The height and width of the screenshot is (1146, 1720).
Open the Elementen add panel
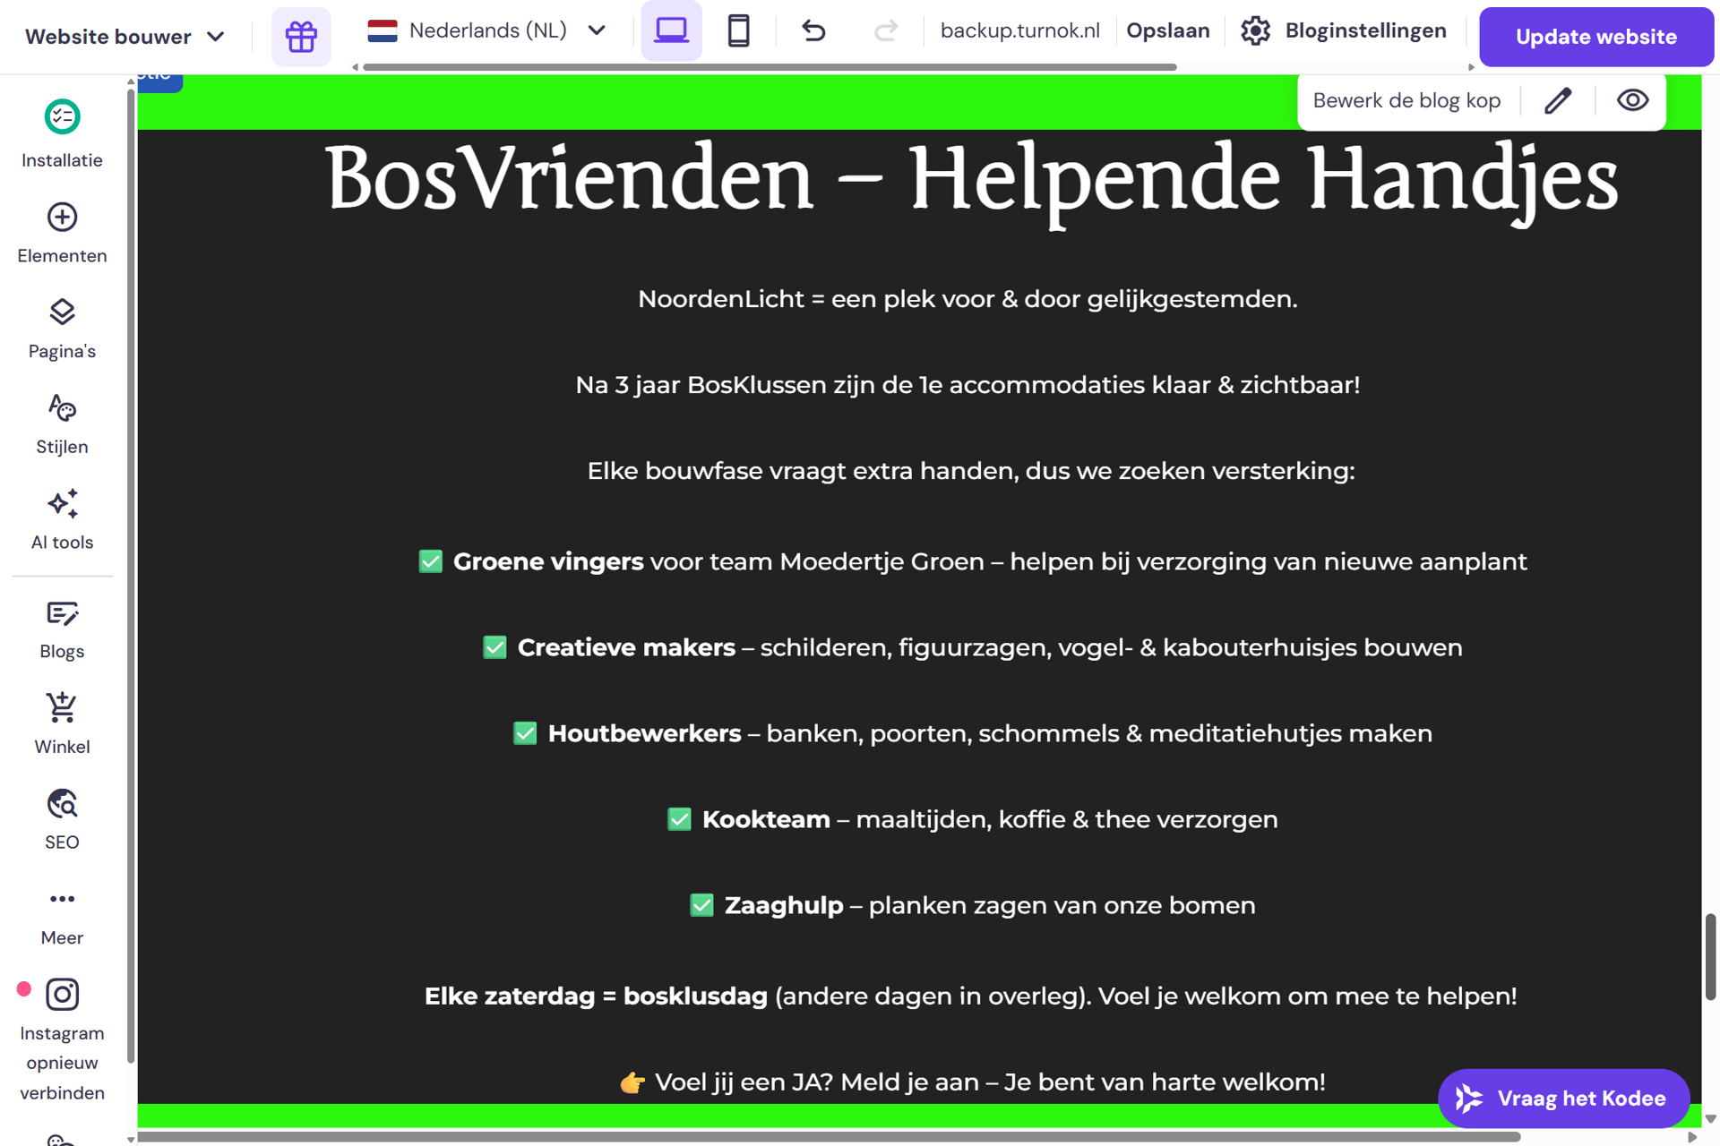(x=62, y=218)
